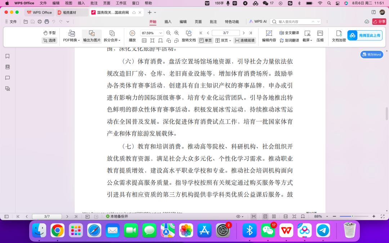
Task: Expand the 87.59% zoom level dropdown
Action: (161, 33)
